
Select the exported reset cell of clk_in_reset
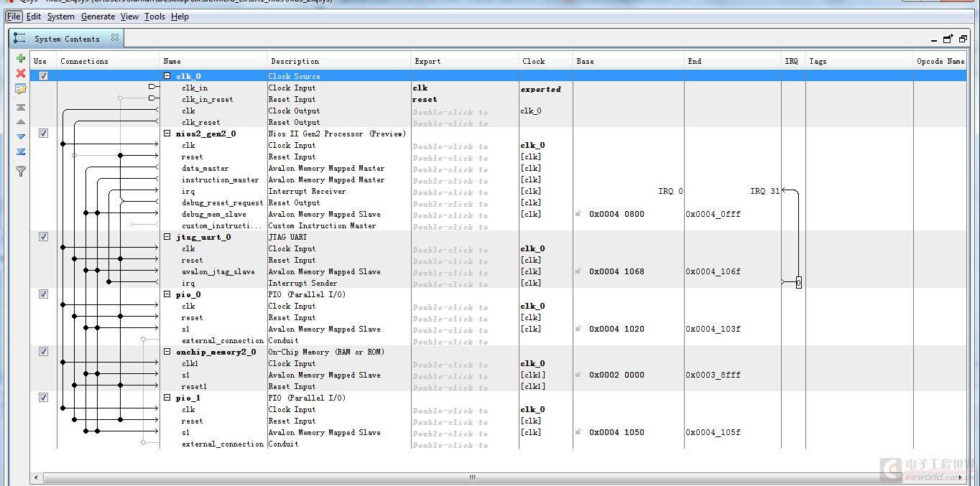465,99
